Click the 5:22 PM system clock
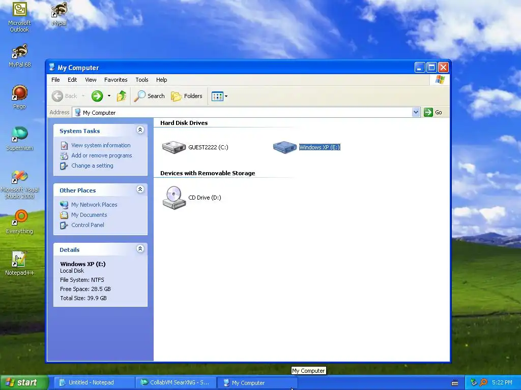Viewport: 521px width, 390px height. tap(502, 383)
